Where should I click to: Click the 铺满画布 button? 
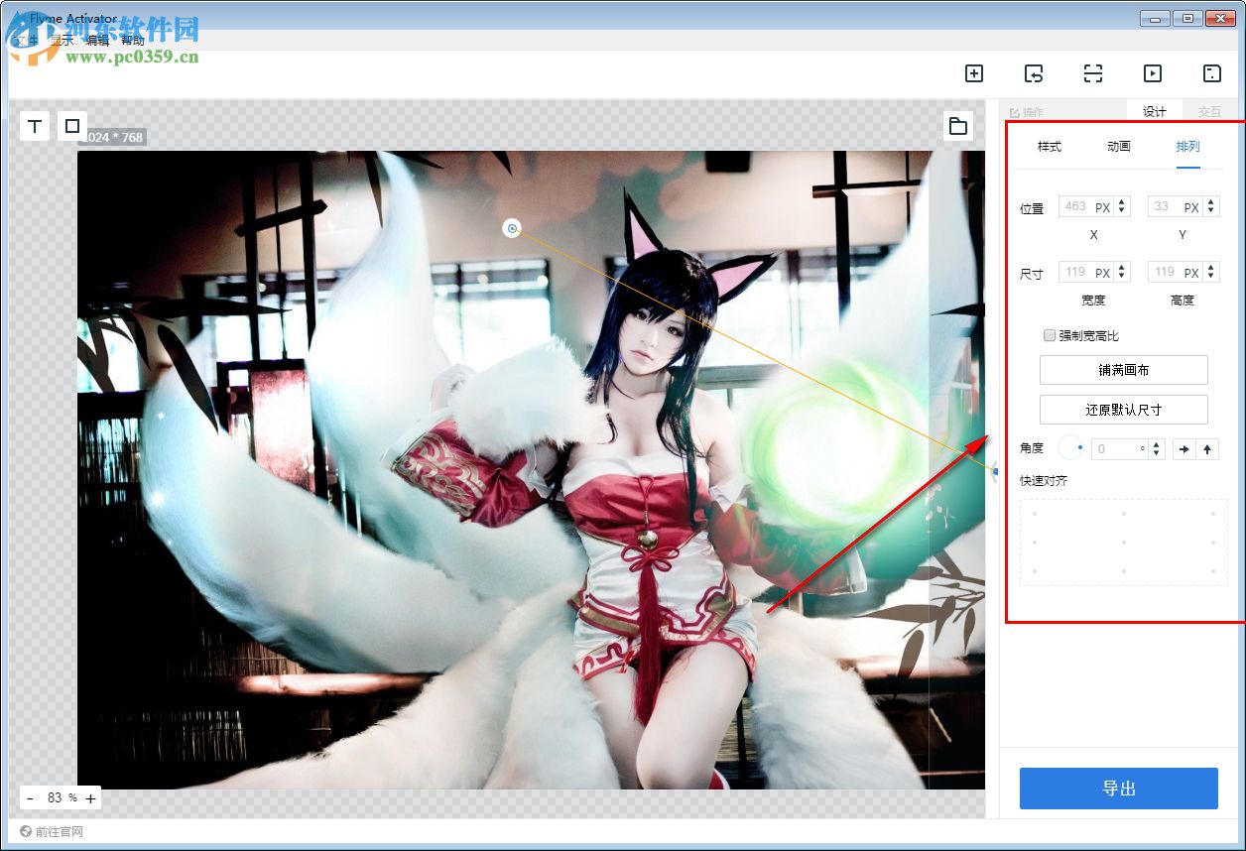(1124, 370)
